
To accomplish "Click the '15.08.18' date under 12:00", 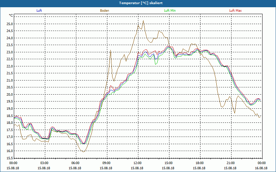I will [137, 168].
